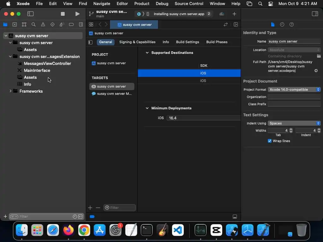The height and width of the screenshot is (242, 323).
Task: Open the Find navigator magnifier icon
Action: [33, 25]
